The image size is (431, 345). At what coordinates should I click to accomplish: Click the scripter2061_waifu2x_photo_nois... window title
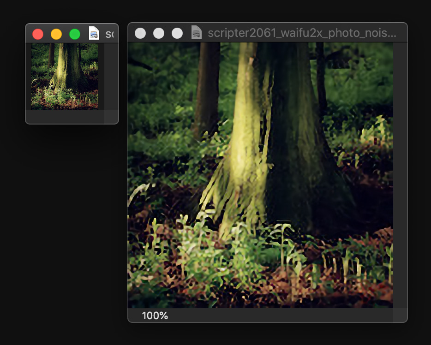pos(302,33)
